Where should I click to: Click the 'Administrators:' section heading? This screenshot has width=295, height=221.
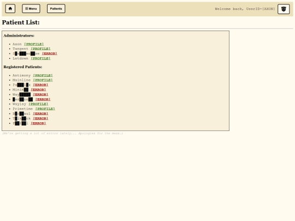tap(19, 35)
